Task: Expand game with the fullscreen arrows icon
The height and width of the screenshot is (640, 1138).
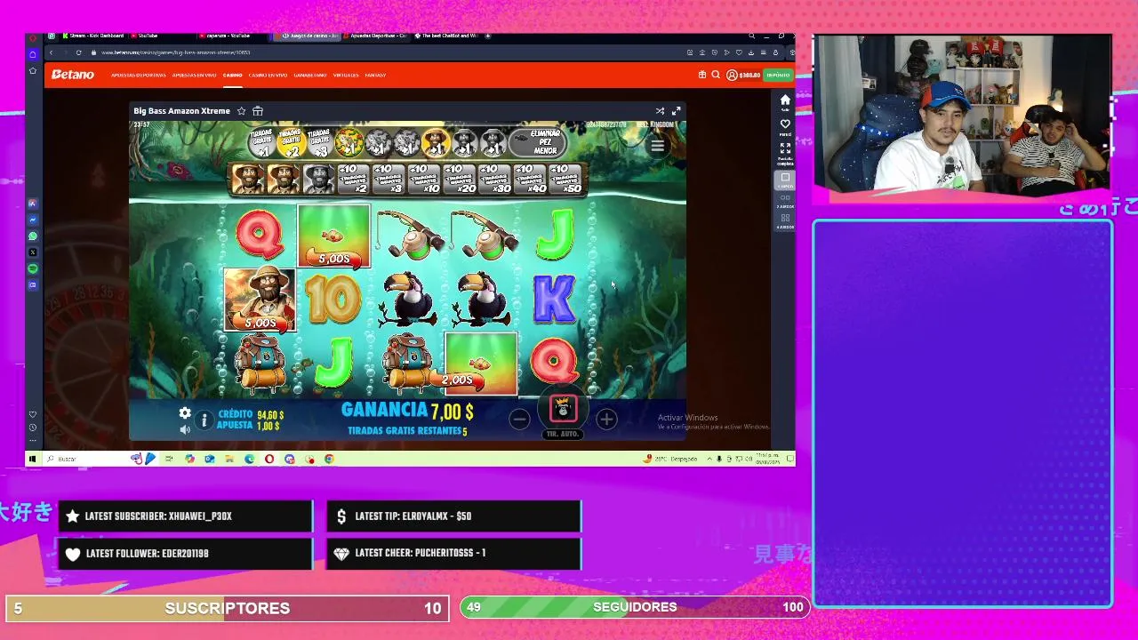Action: click(677, 111)
